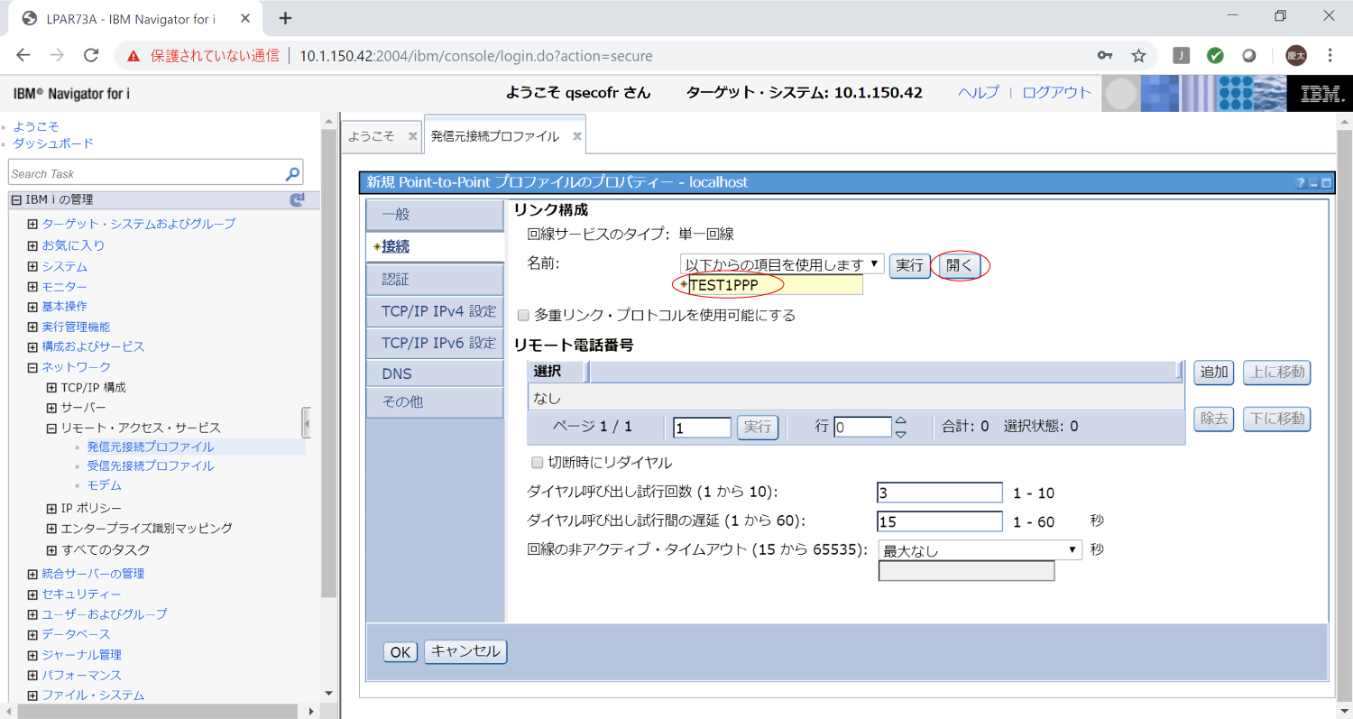Click the user profile avatar in Chrome
Image resolution: width=1353 pixels, height=719 pixels.
1296,55
